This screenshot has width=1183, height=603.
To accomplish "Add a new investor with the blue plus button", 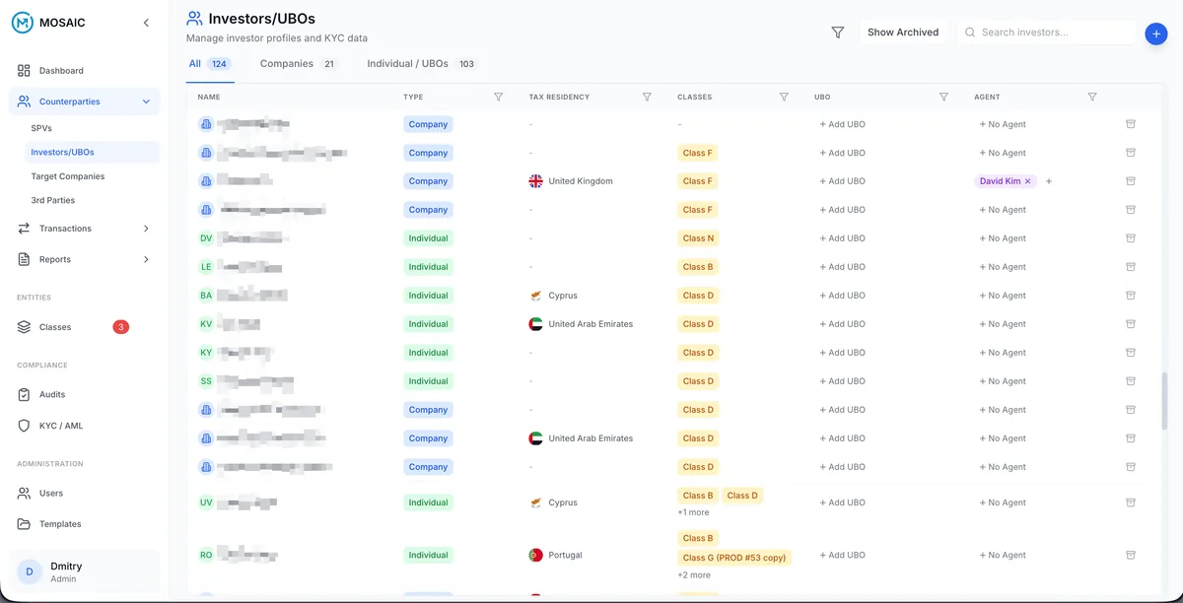I will coord(1156,33).
